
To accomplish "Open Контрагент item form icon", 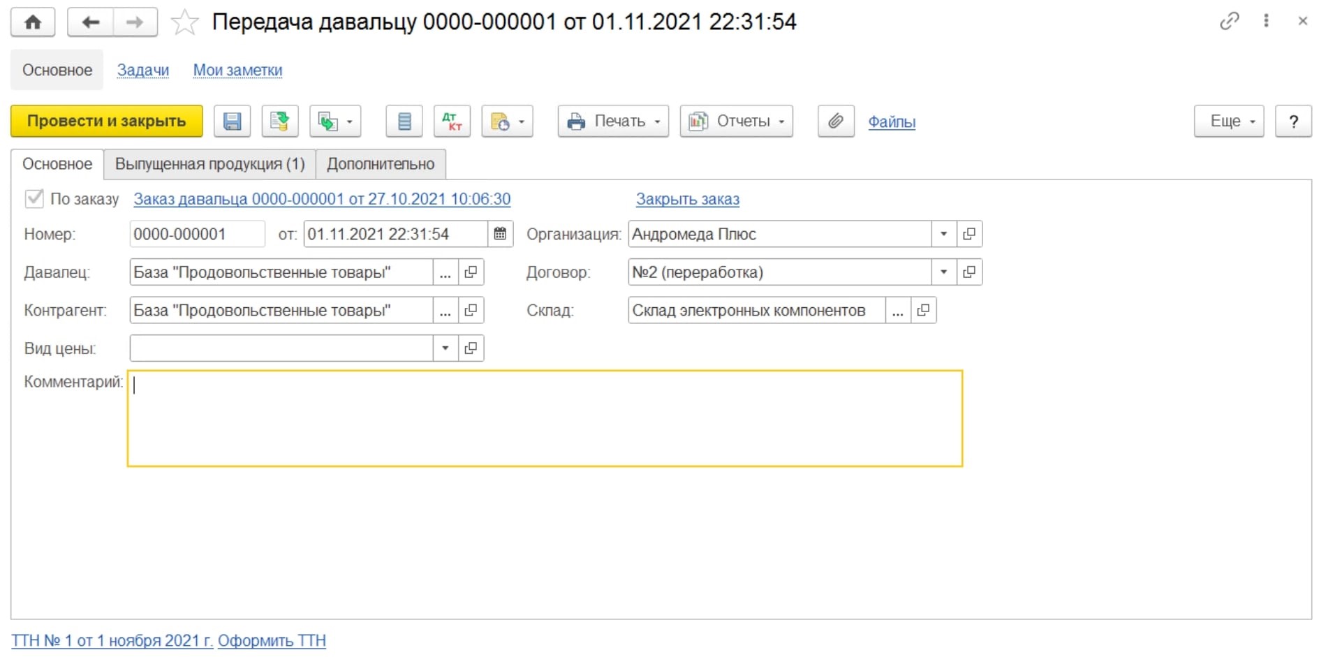I will (471, 310).
